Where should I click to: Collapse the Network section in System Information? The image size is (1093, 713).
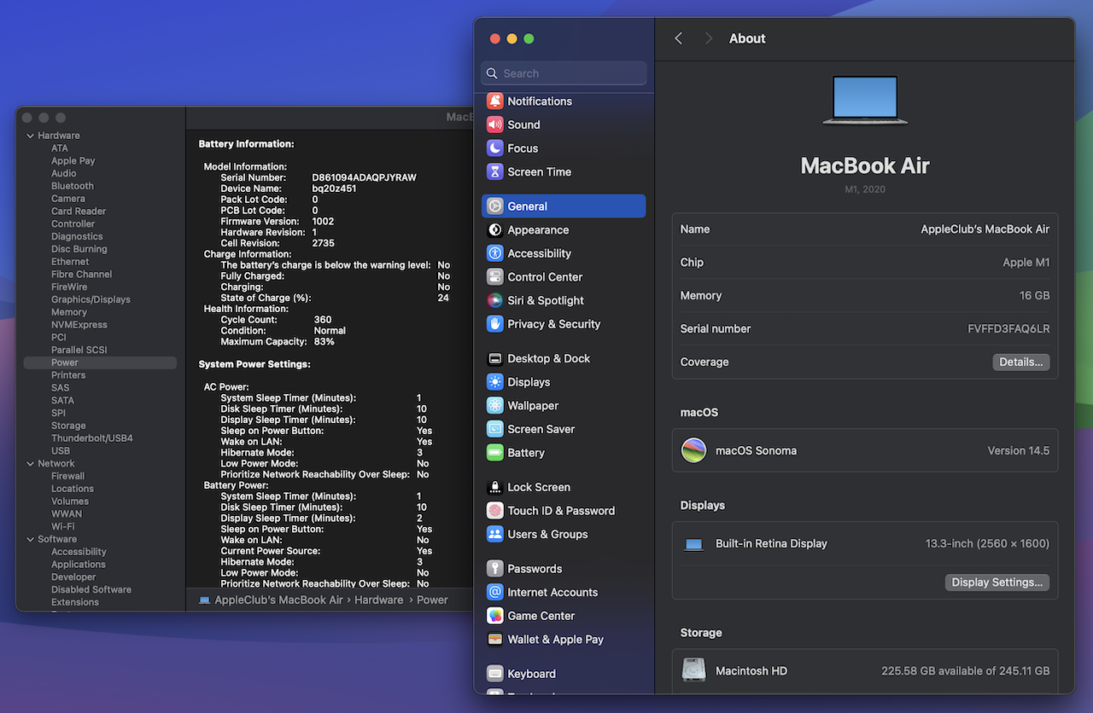pyautogui.click(x=31, y=464)
